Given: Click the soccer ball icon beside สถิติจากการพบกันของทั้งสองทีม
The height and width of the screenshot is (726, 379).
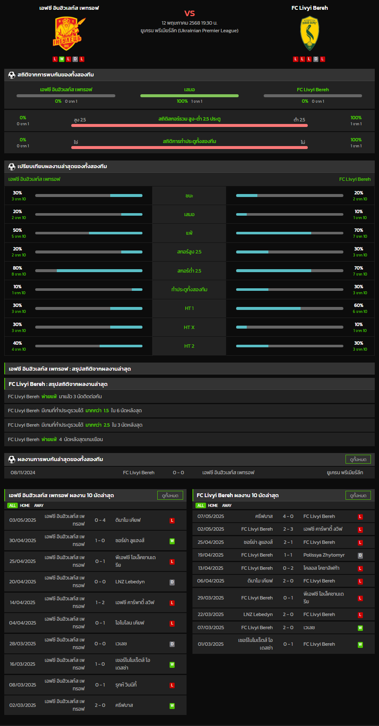Looking at the screenshot, I should pos(12,75).
